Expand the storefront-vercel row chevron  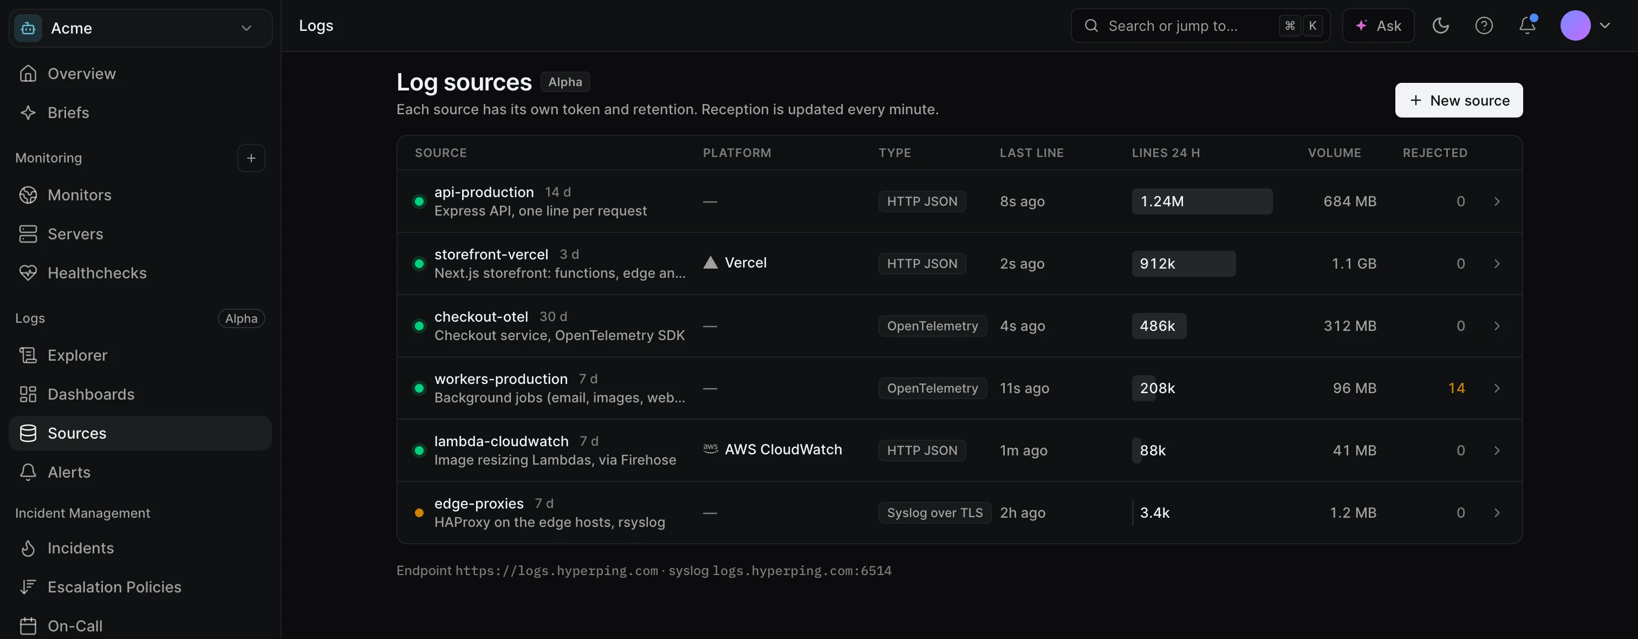(1497, 264)
